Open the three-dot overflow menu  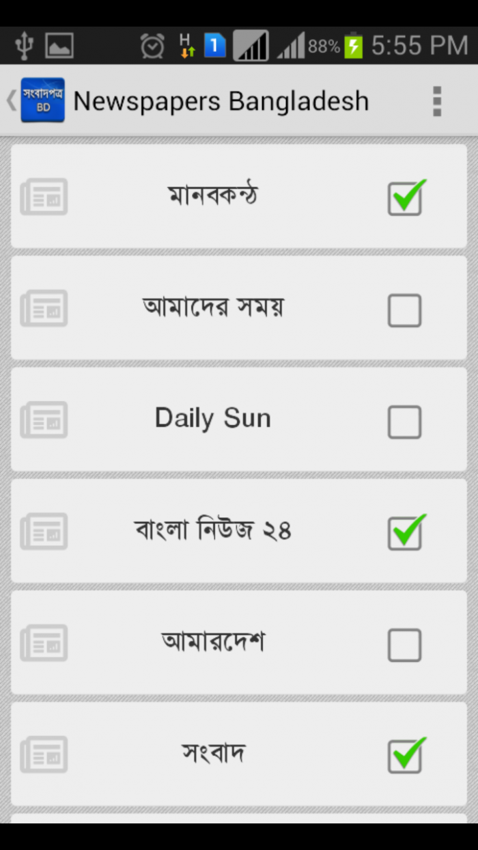click(x=437, y=101)
